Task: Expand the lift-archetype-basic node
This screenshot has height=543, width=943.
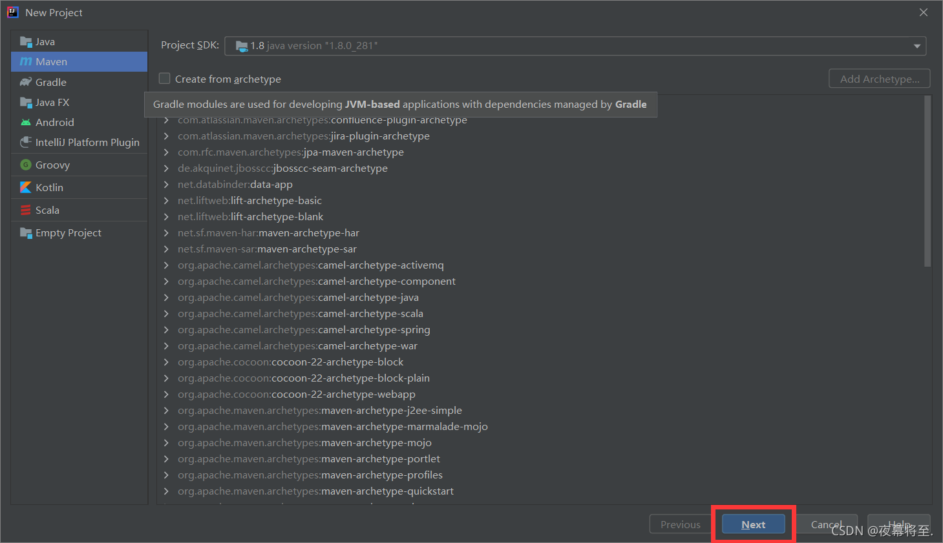Action: (x=166, y=200)
